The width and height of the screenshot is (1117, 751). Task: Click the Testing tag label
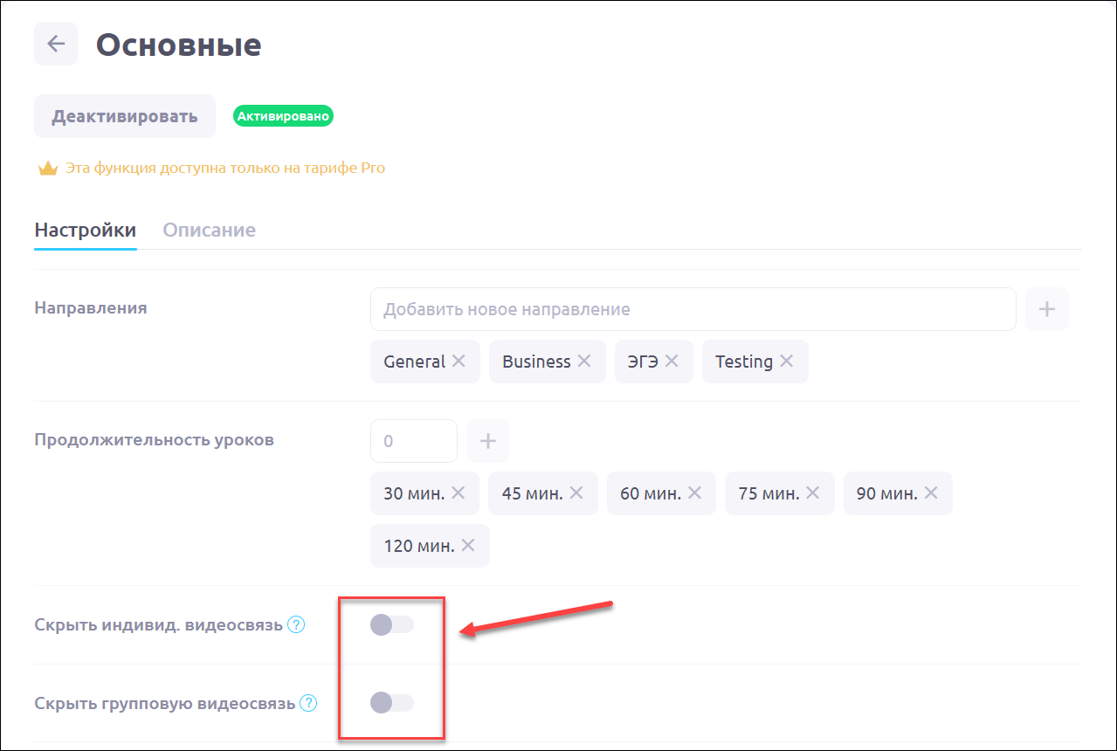[x=744, y=362]
